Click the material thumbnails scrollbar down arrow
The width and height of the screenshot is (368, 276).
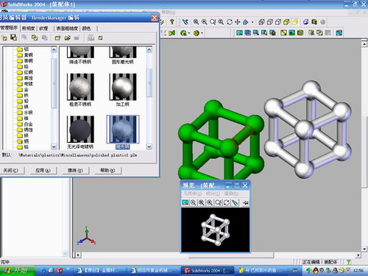click(x=149, y=146)
